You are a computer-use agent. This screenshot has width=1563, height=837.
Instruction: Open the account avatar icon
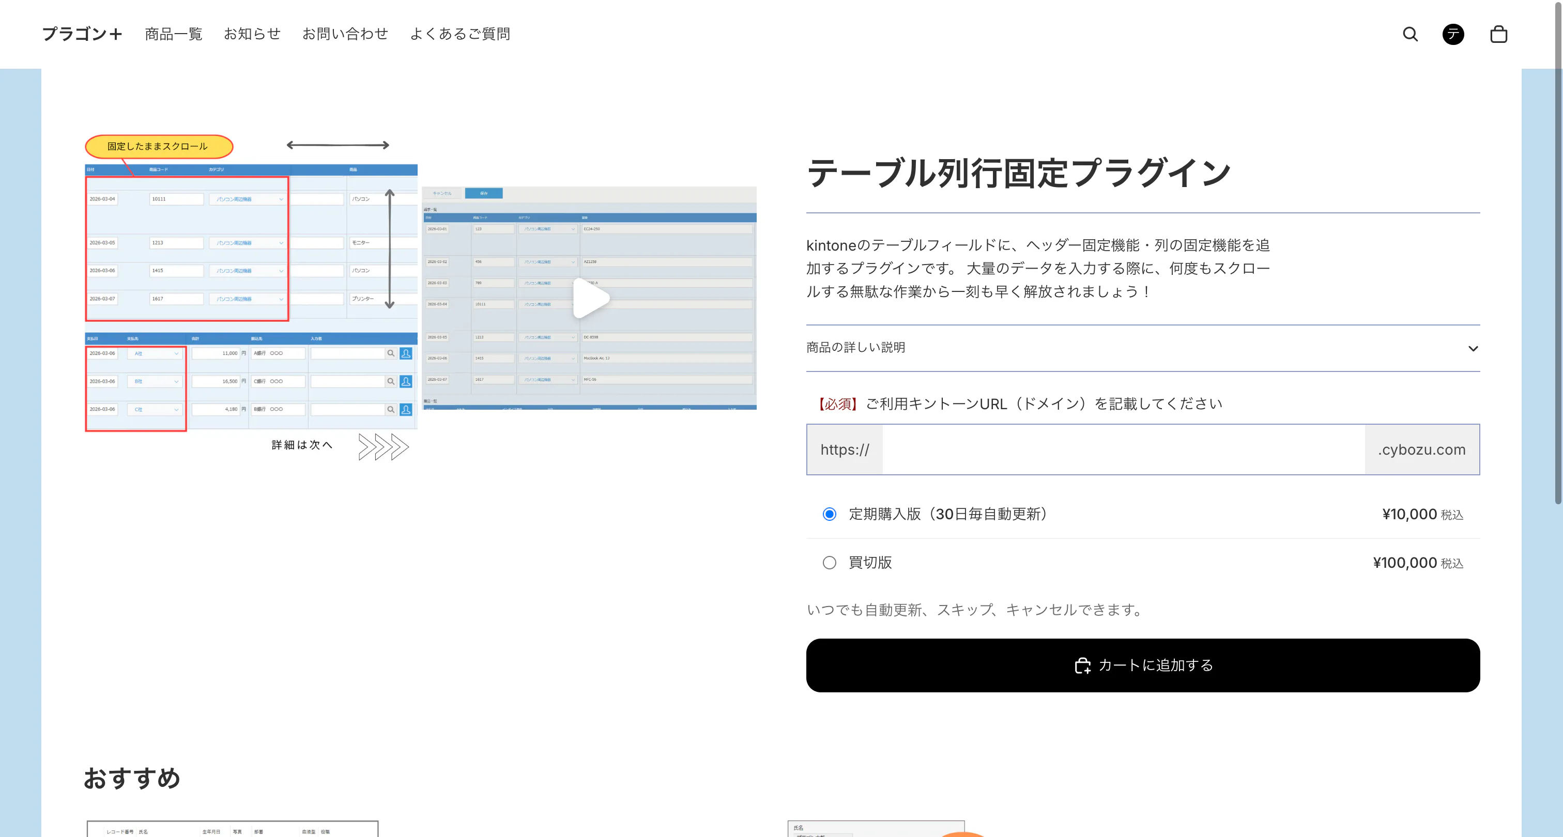(1452, 34)
